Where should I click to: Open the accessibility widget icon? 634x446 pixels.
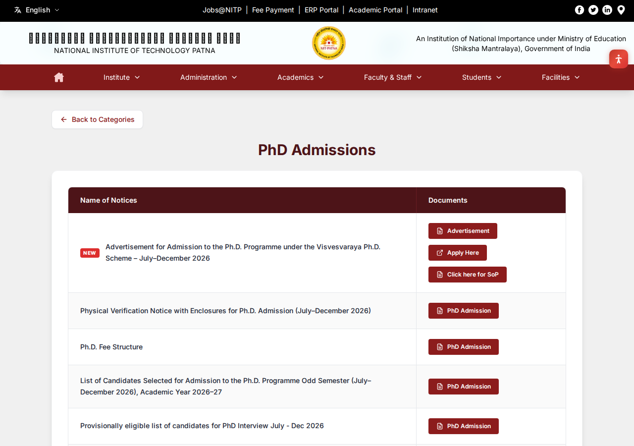(619, 59)
